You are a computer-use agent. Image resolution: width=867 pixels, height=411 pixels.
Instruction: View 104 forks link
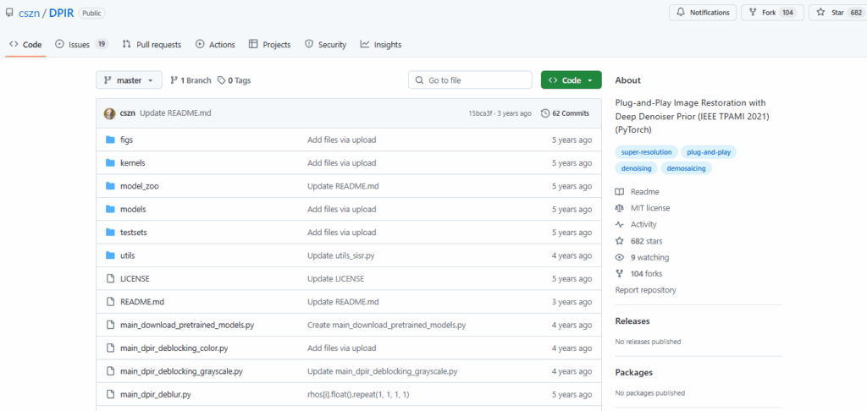[x=638, y=273]
